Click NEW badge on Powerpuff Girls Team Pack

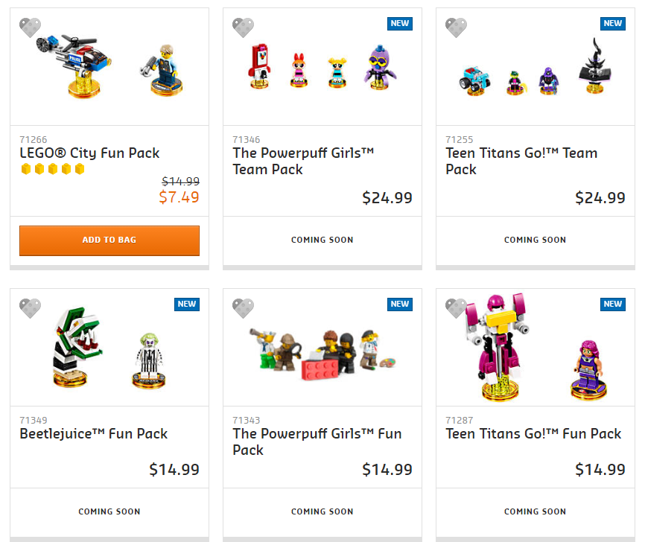(x=400, y=23)
